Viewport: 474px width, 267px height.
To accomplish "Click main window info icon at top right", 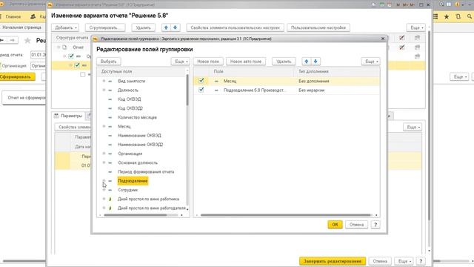I will coord(457,4).
